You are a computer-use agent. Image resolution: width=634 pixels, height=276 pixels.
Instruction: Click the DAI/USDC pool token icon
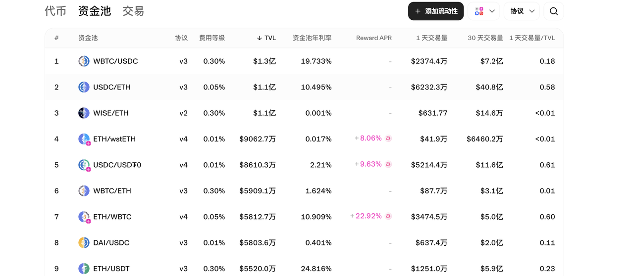point(84,242)
